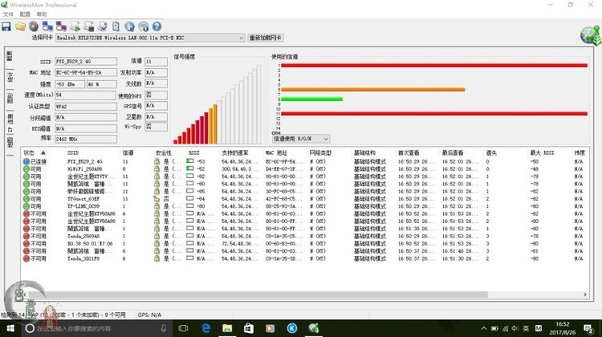
Task: Click the Task View taskbar icon
Action: (184, 328)
